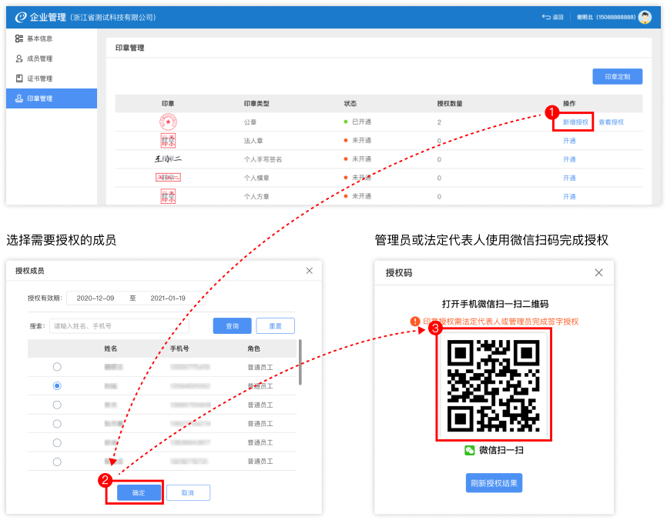Open 成员管理 in the sidebar
This screenshot has width=667, height=520.
pyautogui.click(x=39, y=58)
